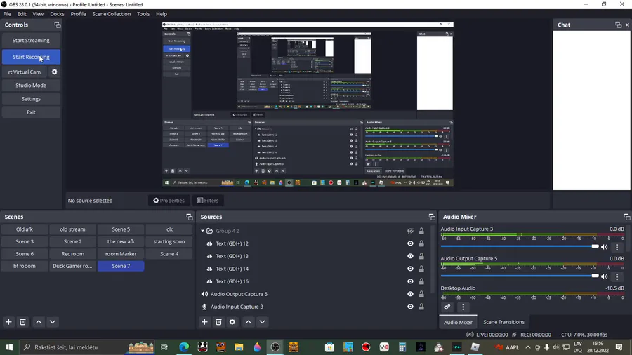Open source properties gear in Sources toolbar
The width and height of the screenshot is (632, 355).
(x=232, y=322)
